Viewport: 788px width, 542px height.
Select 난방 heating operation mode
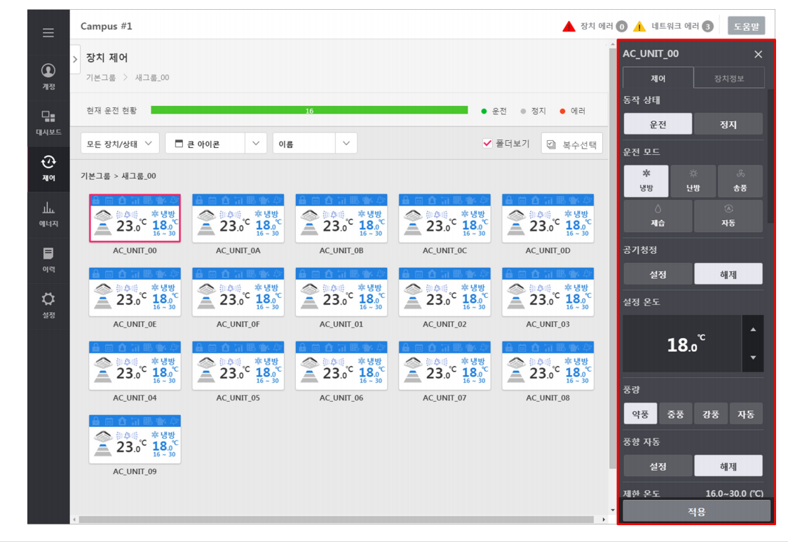pyautogui.click(x=693, y=181)
